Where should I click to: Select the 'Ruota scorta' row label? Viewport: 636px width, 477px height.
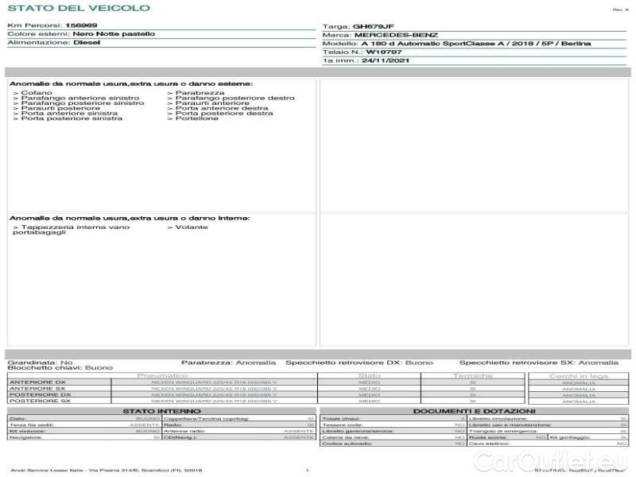tap(488, 438)
